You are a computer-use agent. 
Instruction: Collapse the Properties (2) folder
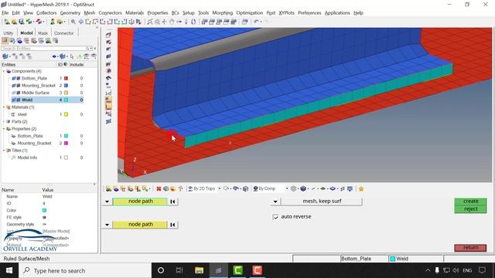tap(4, 129)
